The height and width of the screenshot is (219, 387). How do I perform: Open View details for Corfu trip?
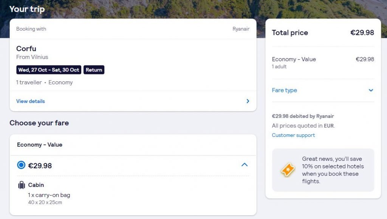click(x=31, y=101)
